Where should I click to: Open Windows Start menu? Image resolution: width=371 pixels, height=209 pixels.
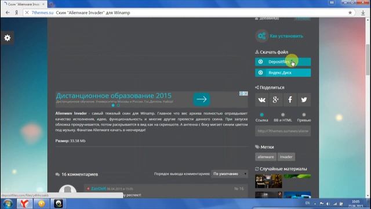pos(8,204)
